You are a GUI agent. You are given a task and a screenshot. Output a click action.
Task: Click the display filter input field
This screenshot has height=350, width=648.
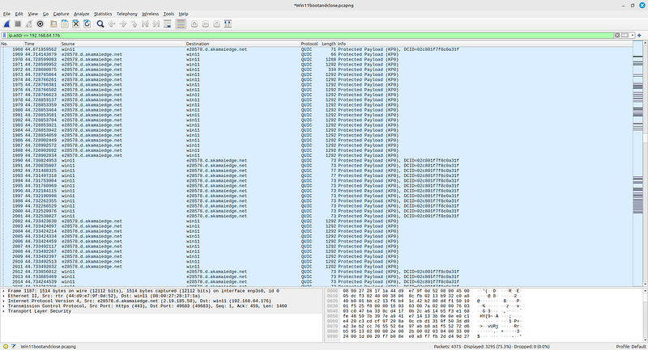point(310,36)
